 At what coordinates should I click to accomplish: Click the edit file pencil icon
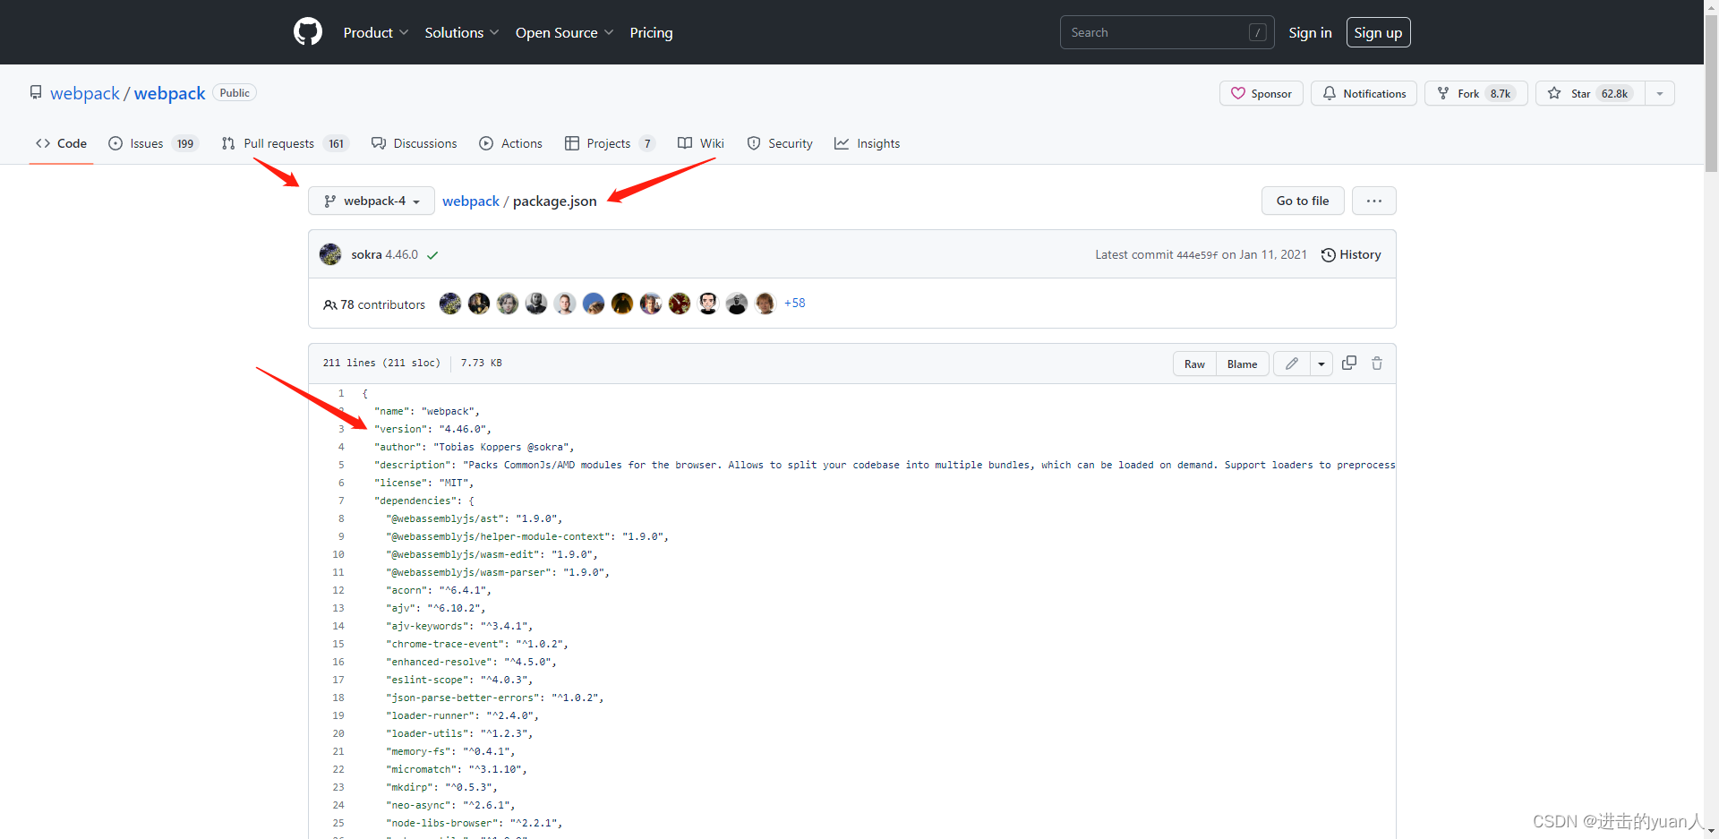click(1292, 364)
